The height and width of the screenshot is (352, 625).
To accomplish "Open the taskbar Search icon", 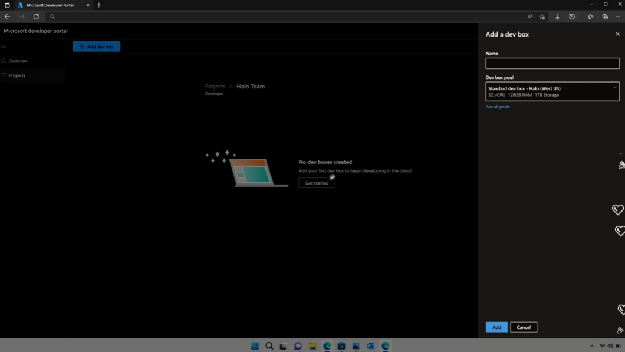I will tap(269, 346).
